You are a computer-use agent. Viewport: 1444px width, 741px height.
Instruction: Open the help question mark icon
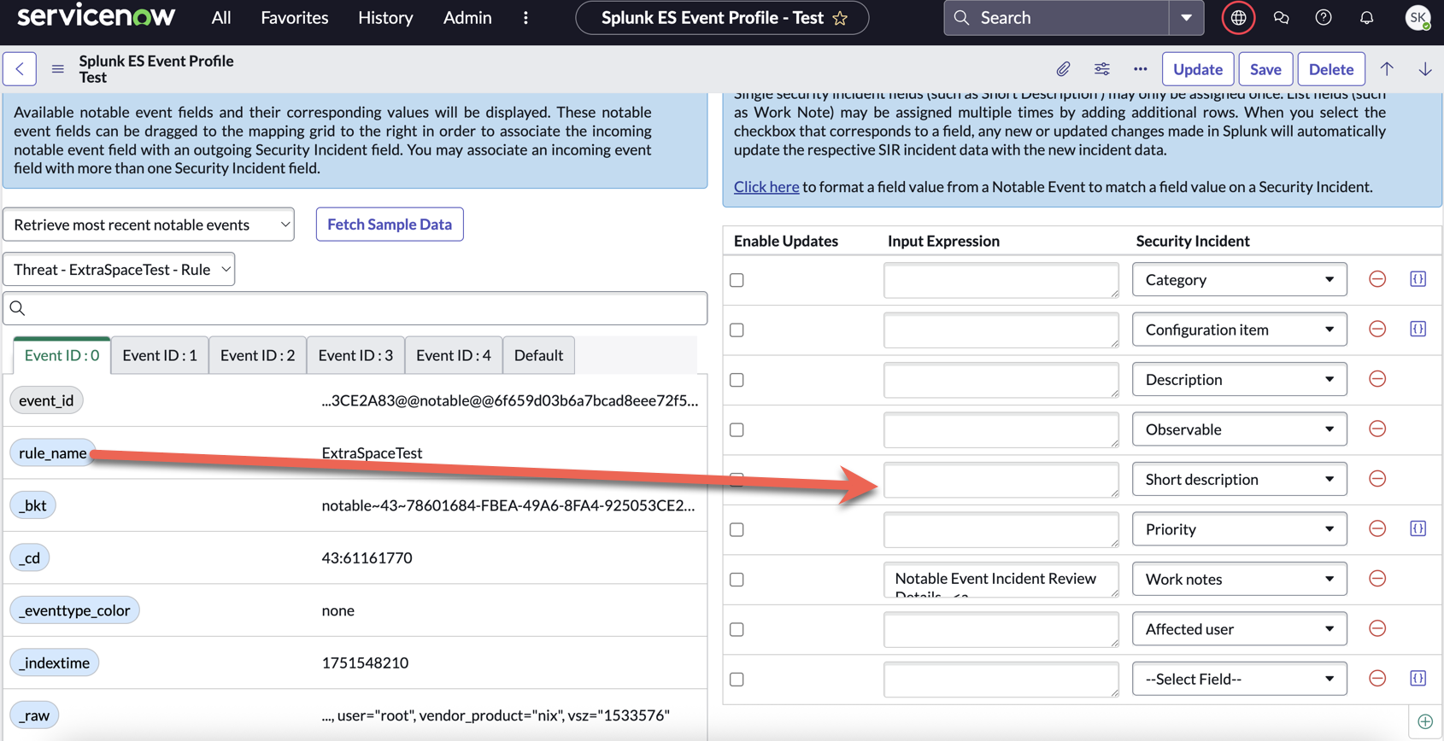tap(1324, 18)
